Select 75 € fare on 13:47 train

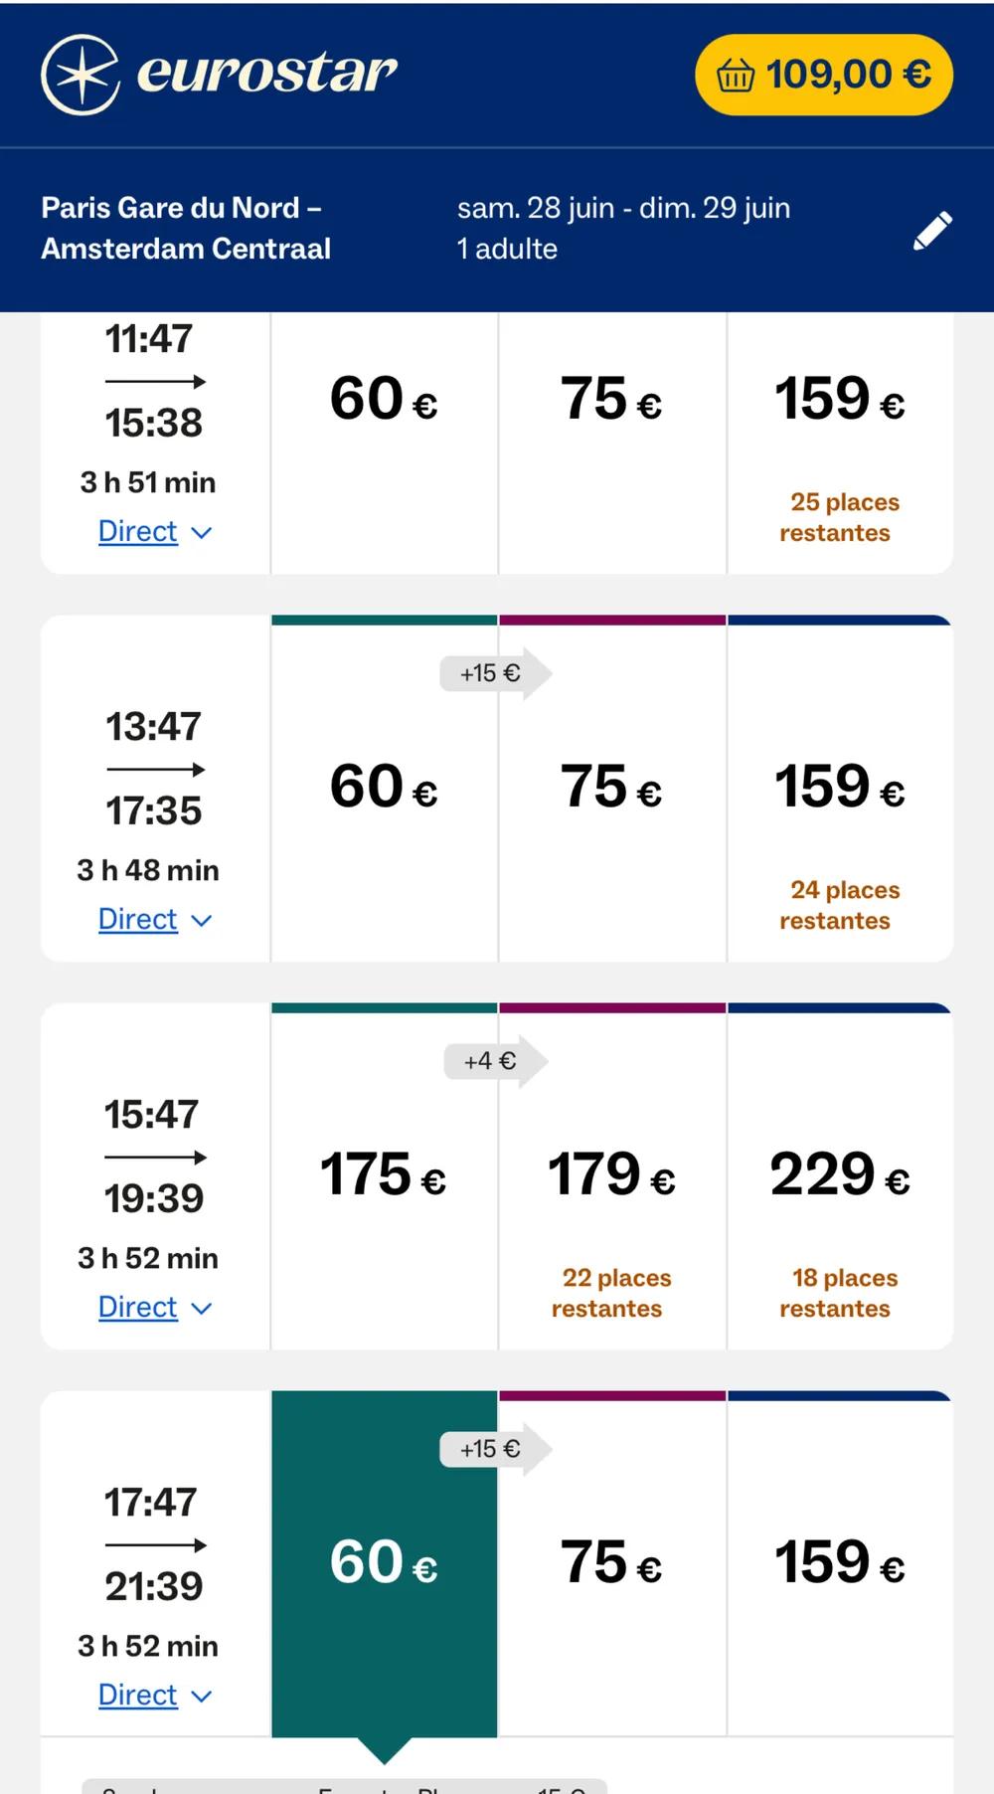click(x=611, y=788)
